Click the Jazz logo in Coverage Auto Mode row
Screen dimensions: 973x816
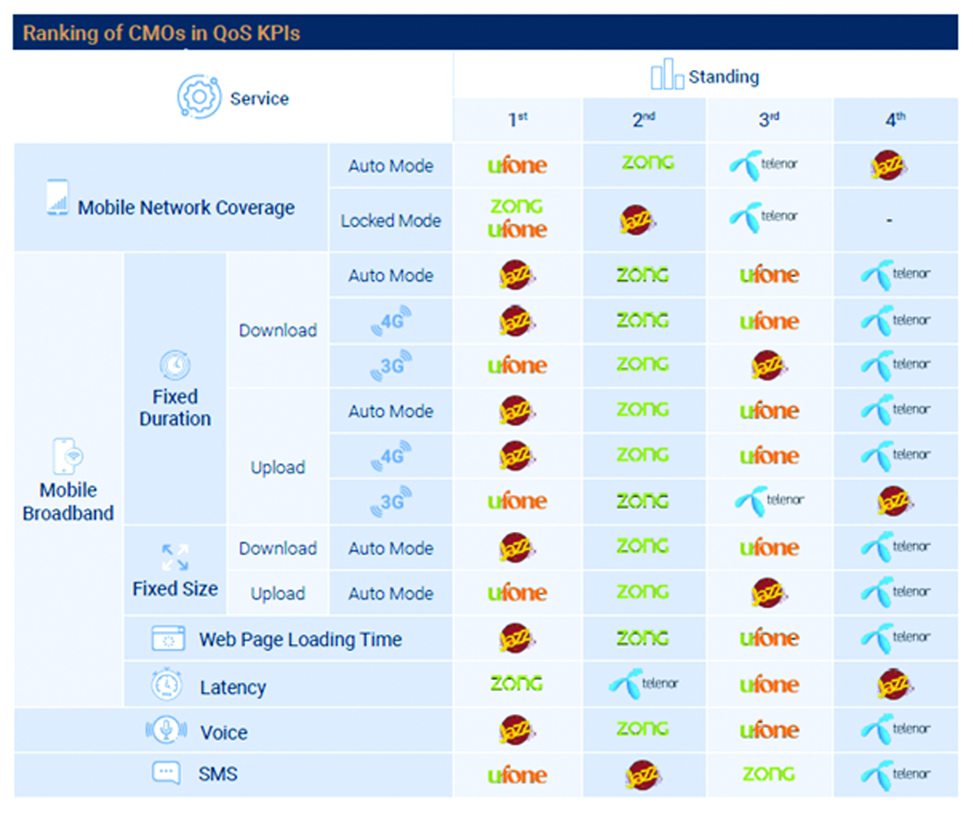coord(889,165)
